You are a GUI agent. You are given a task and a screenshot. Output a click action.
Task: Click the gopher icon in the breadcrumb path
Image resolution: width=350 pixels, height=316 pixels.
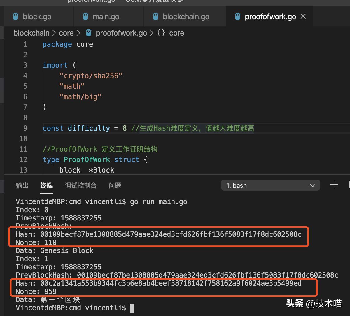coord(89,33)
